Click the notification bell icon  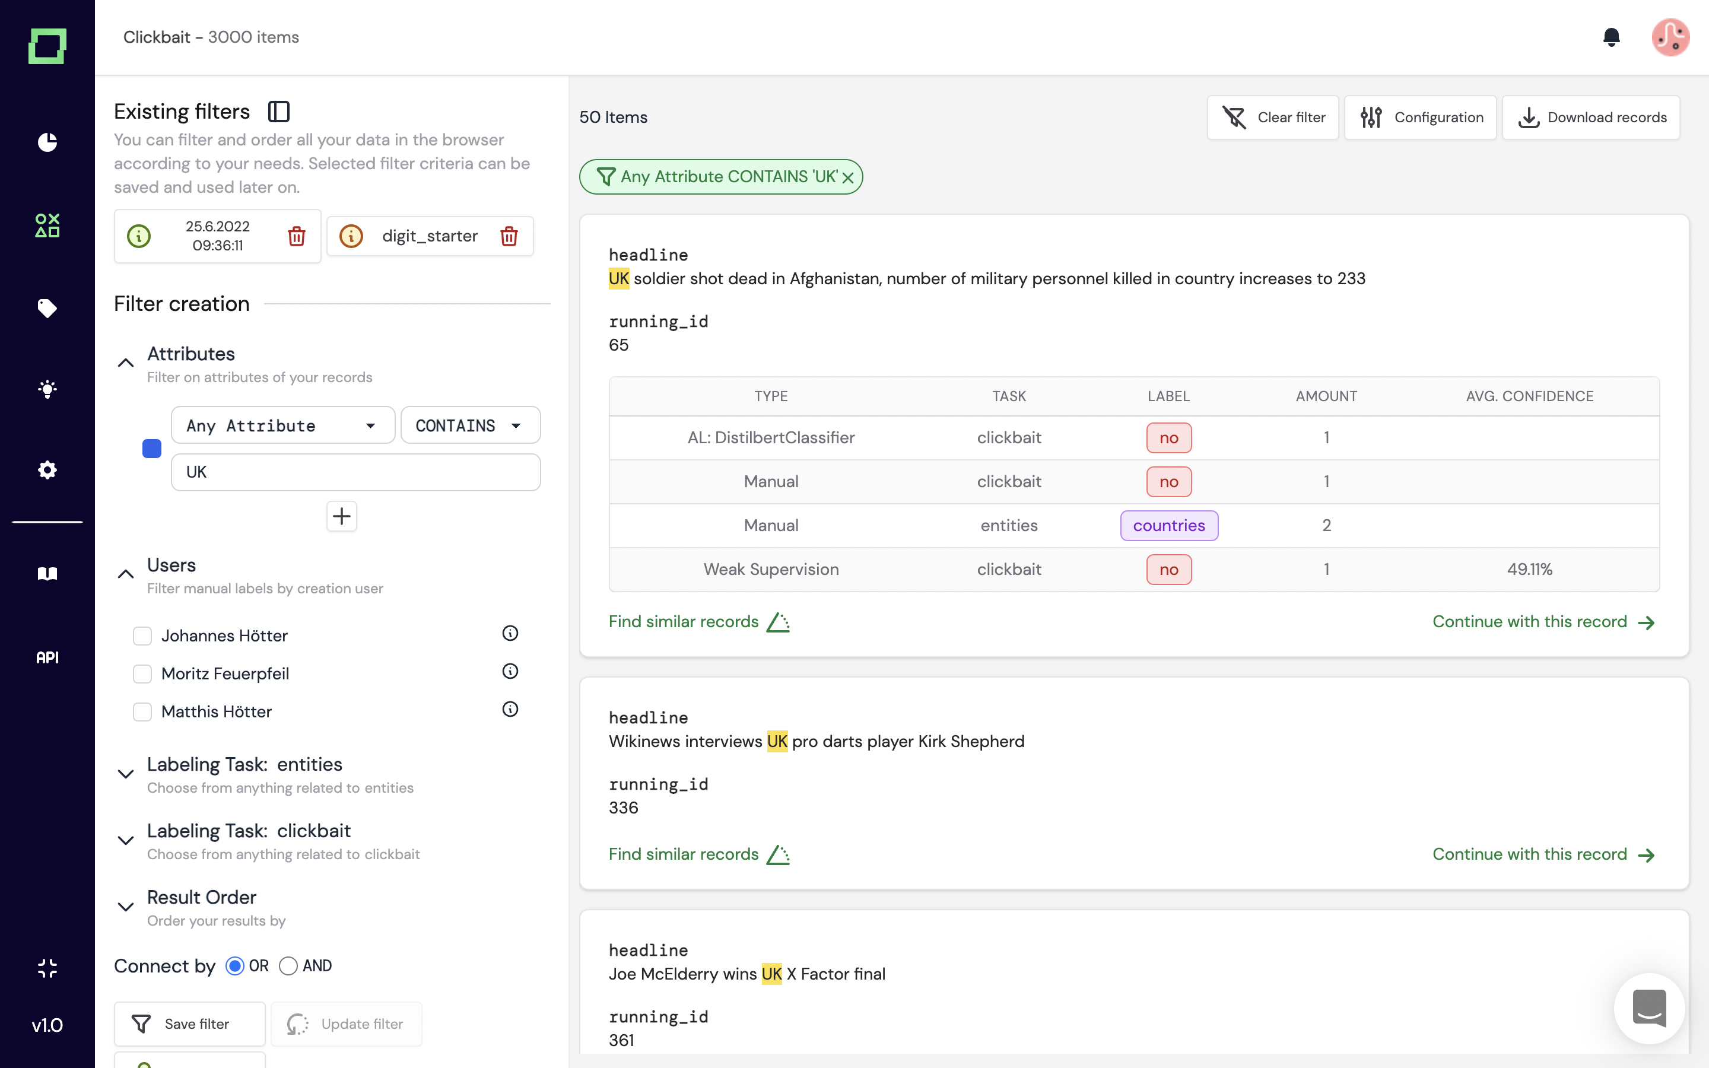(x=1611, y=37)
